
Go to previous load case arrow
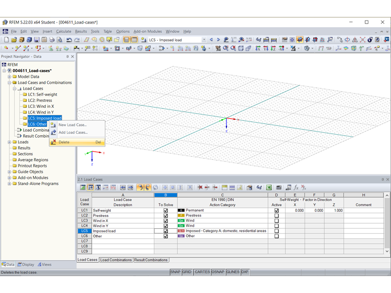click(211, 40)
